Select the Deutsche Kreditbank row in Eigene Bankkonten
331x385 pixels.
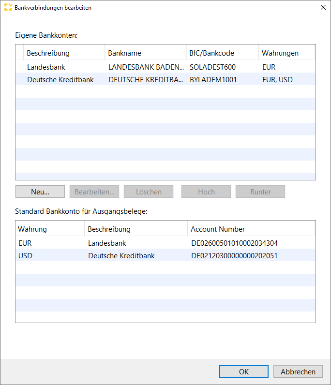coord(165,79)
